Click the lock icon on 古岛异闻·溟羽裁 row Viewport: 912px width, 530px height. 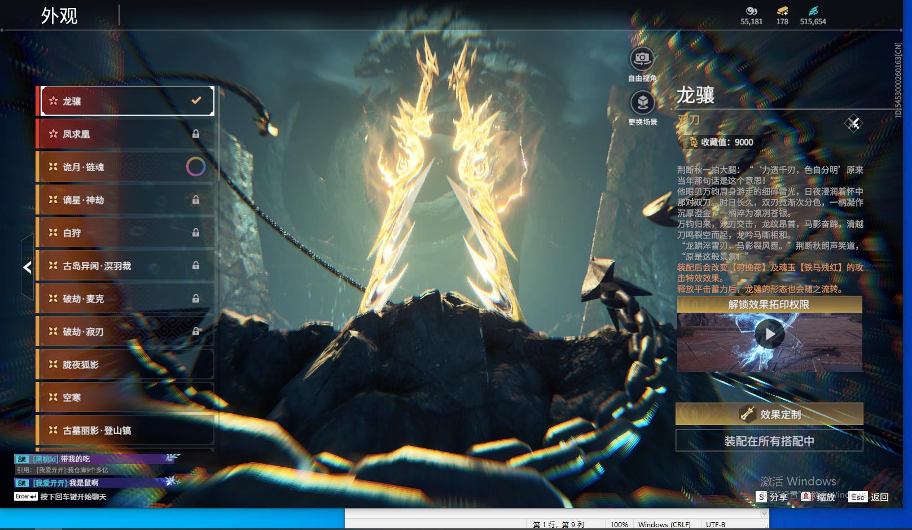tap(196, 265)
